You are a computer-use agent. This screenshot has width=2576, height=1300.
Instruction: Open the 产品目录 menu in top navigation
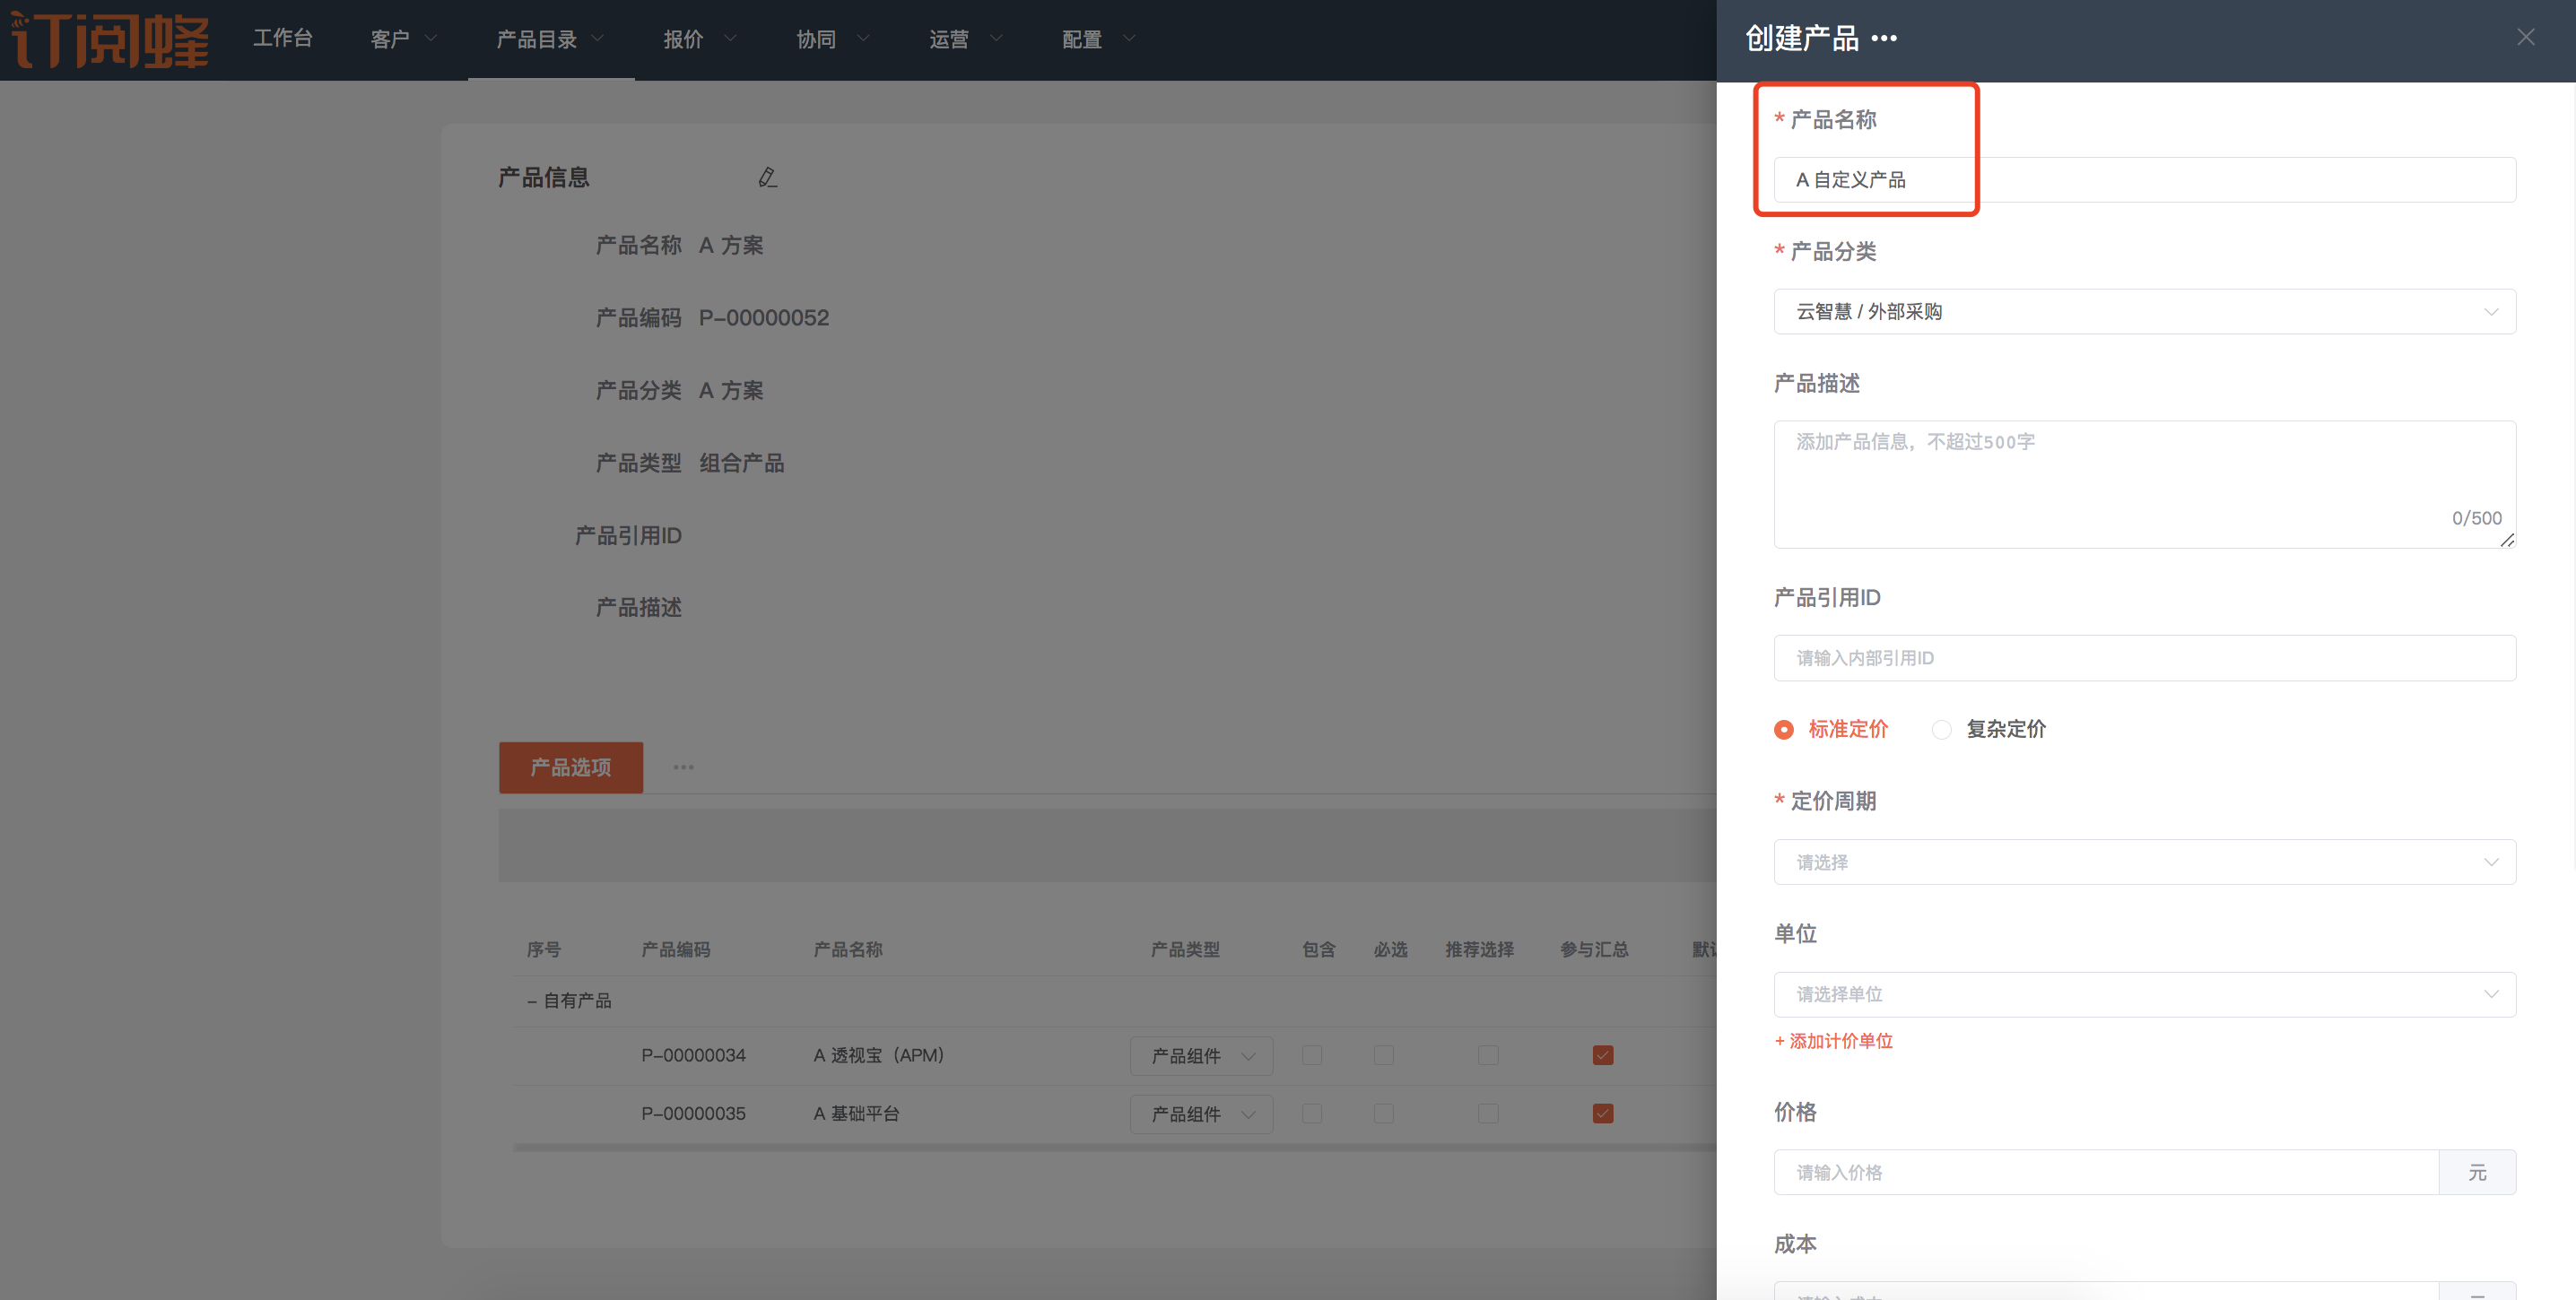[x=550, y=40]
